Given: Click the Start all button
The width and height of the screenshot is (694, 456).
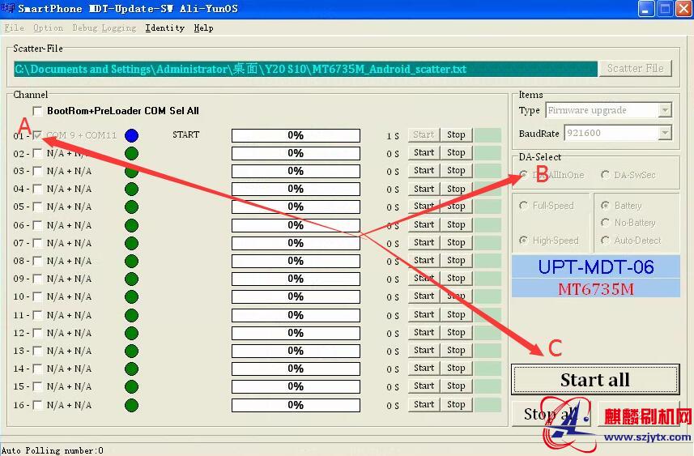Looking at the screenshot, I should click(x=595, y=380).
